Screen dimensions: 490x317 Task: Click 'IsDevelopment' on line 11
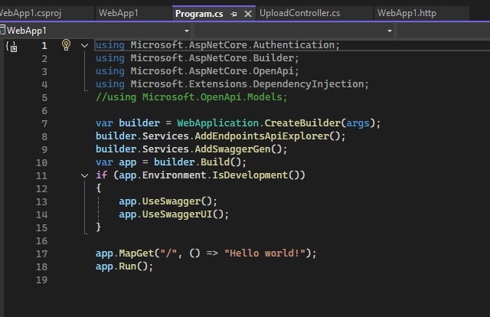pyautogui.click(x=250, y=175)
